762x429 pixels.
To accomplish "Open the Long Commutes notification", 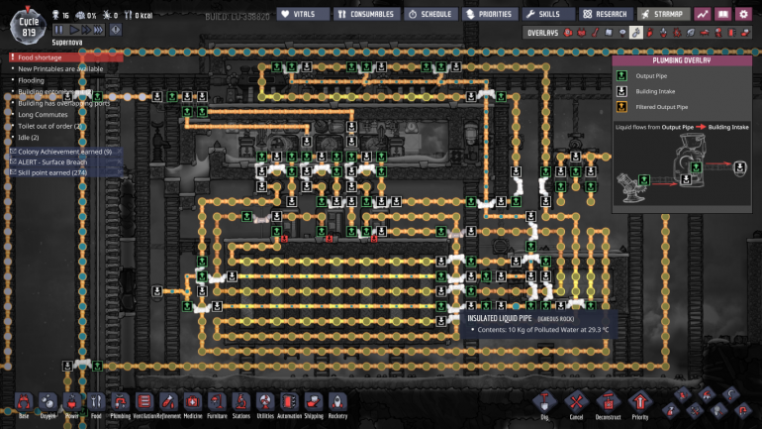I will pos(43,115).
